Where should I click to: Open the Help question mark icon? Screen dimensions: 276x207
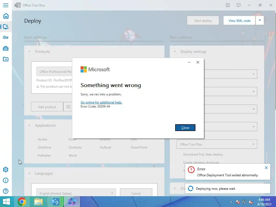coord(6,191)
